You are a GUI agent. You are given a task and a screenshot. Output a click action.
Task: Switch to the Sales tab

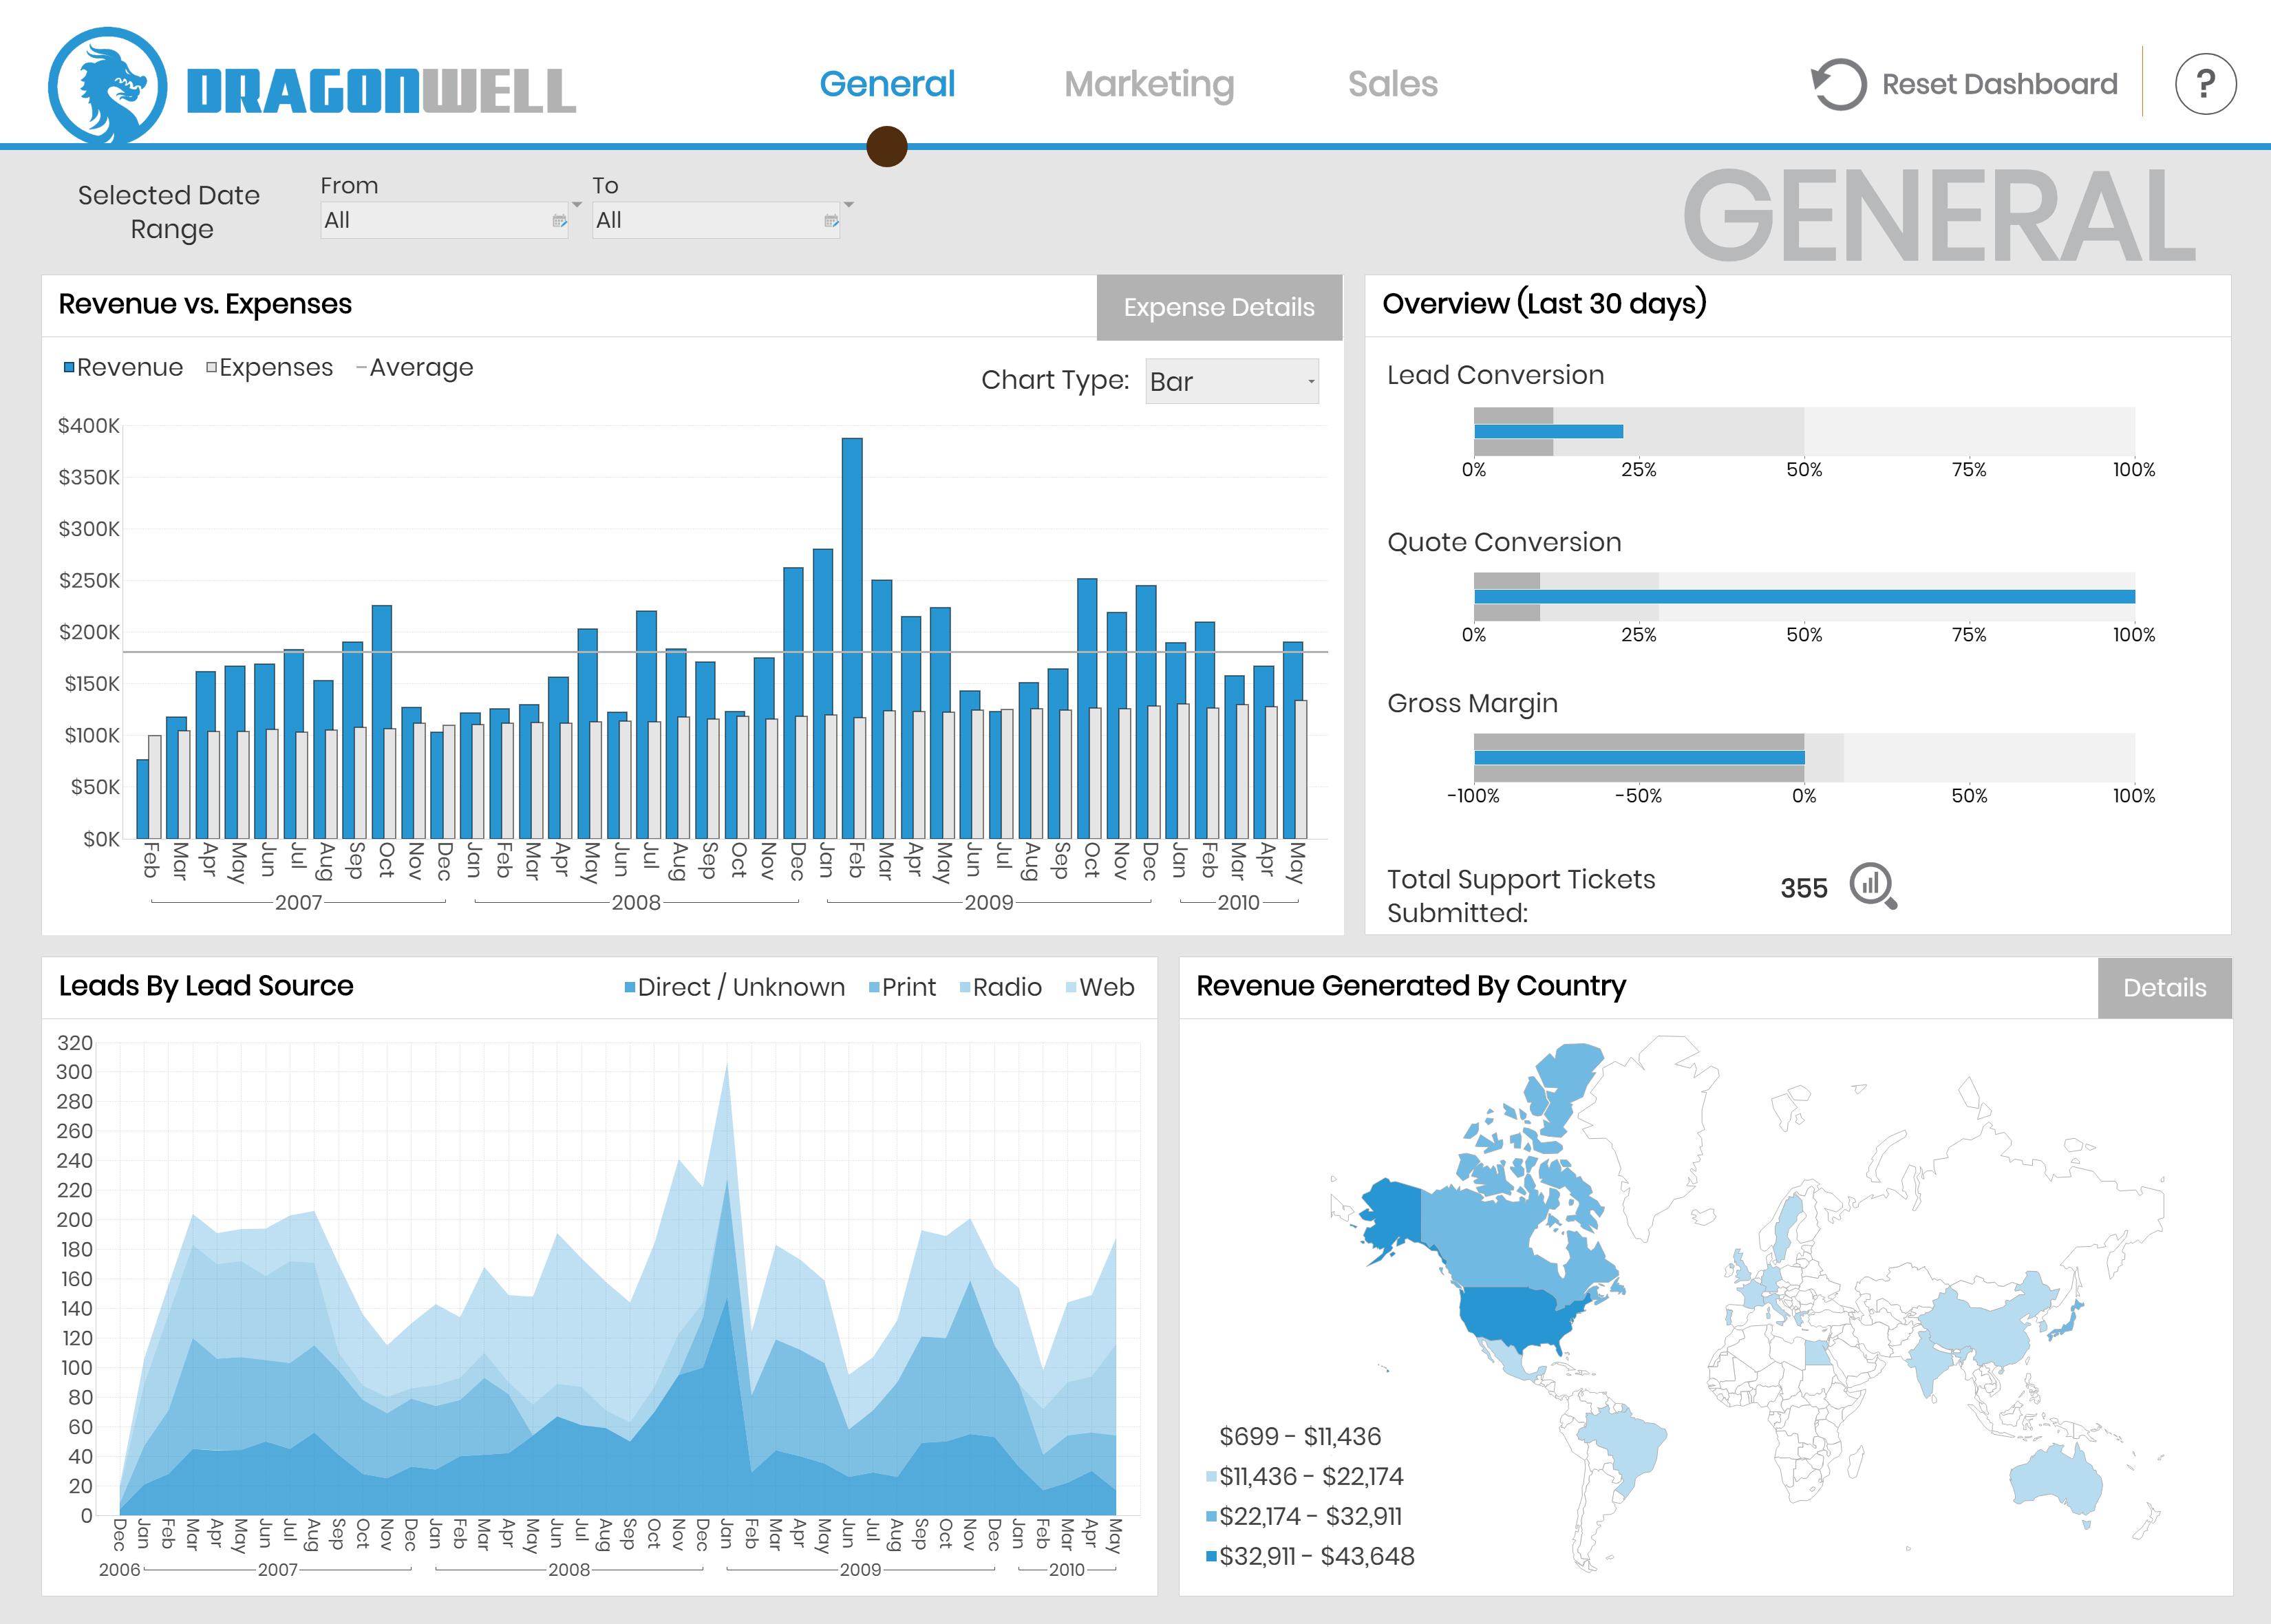[1393, 84]
